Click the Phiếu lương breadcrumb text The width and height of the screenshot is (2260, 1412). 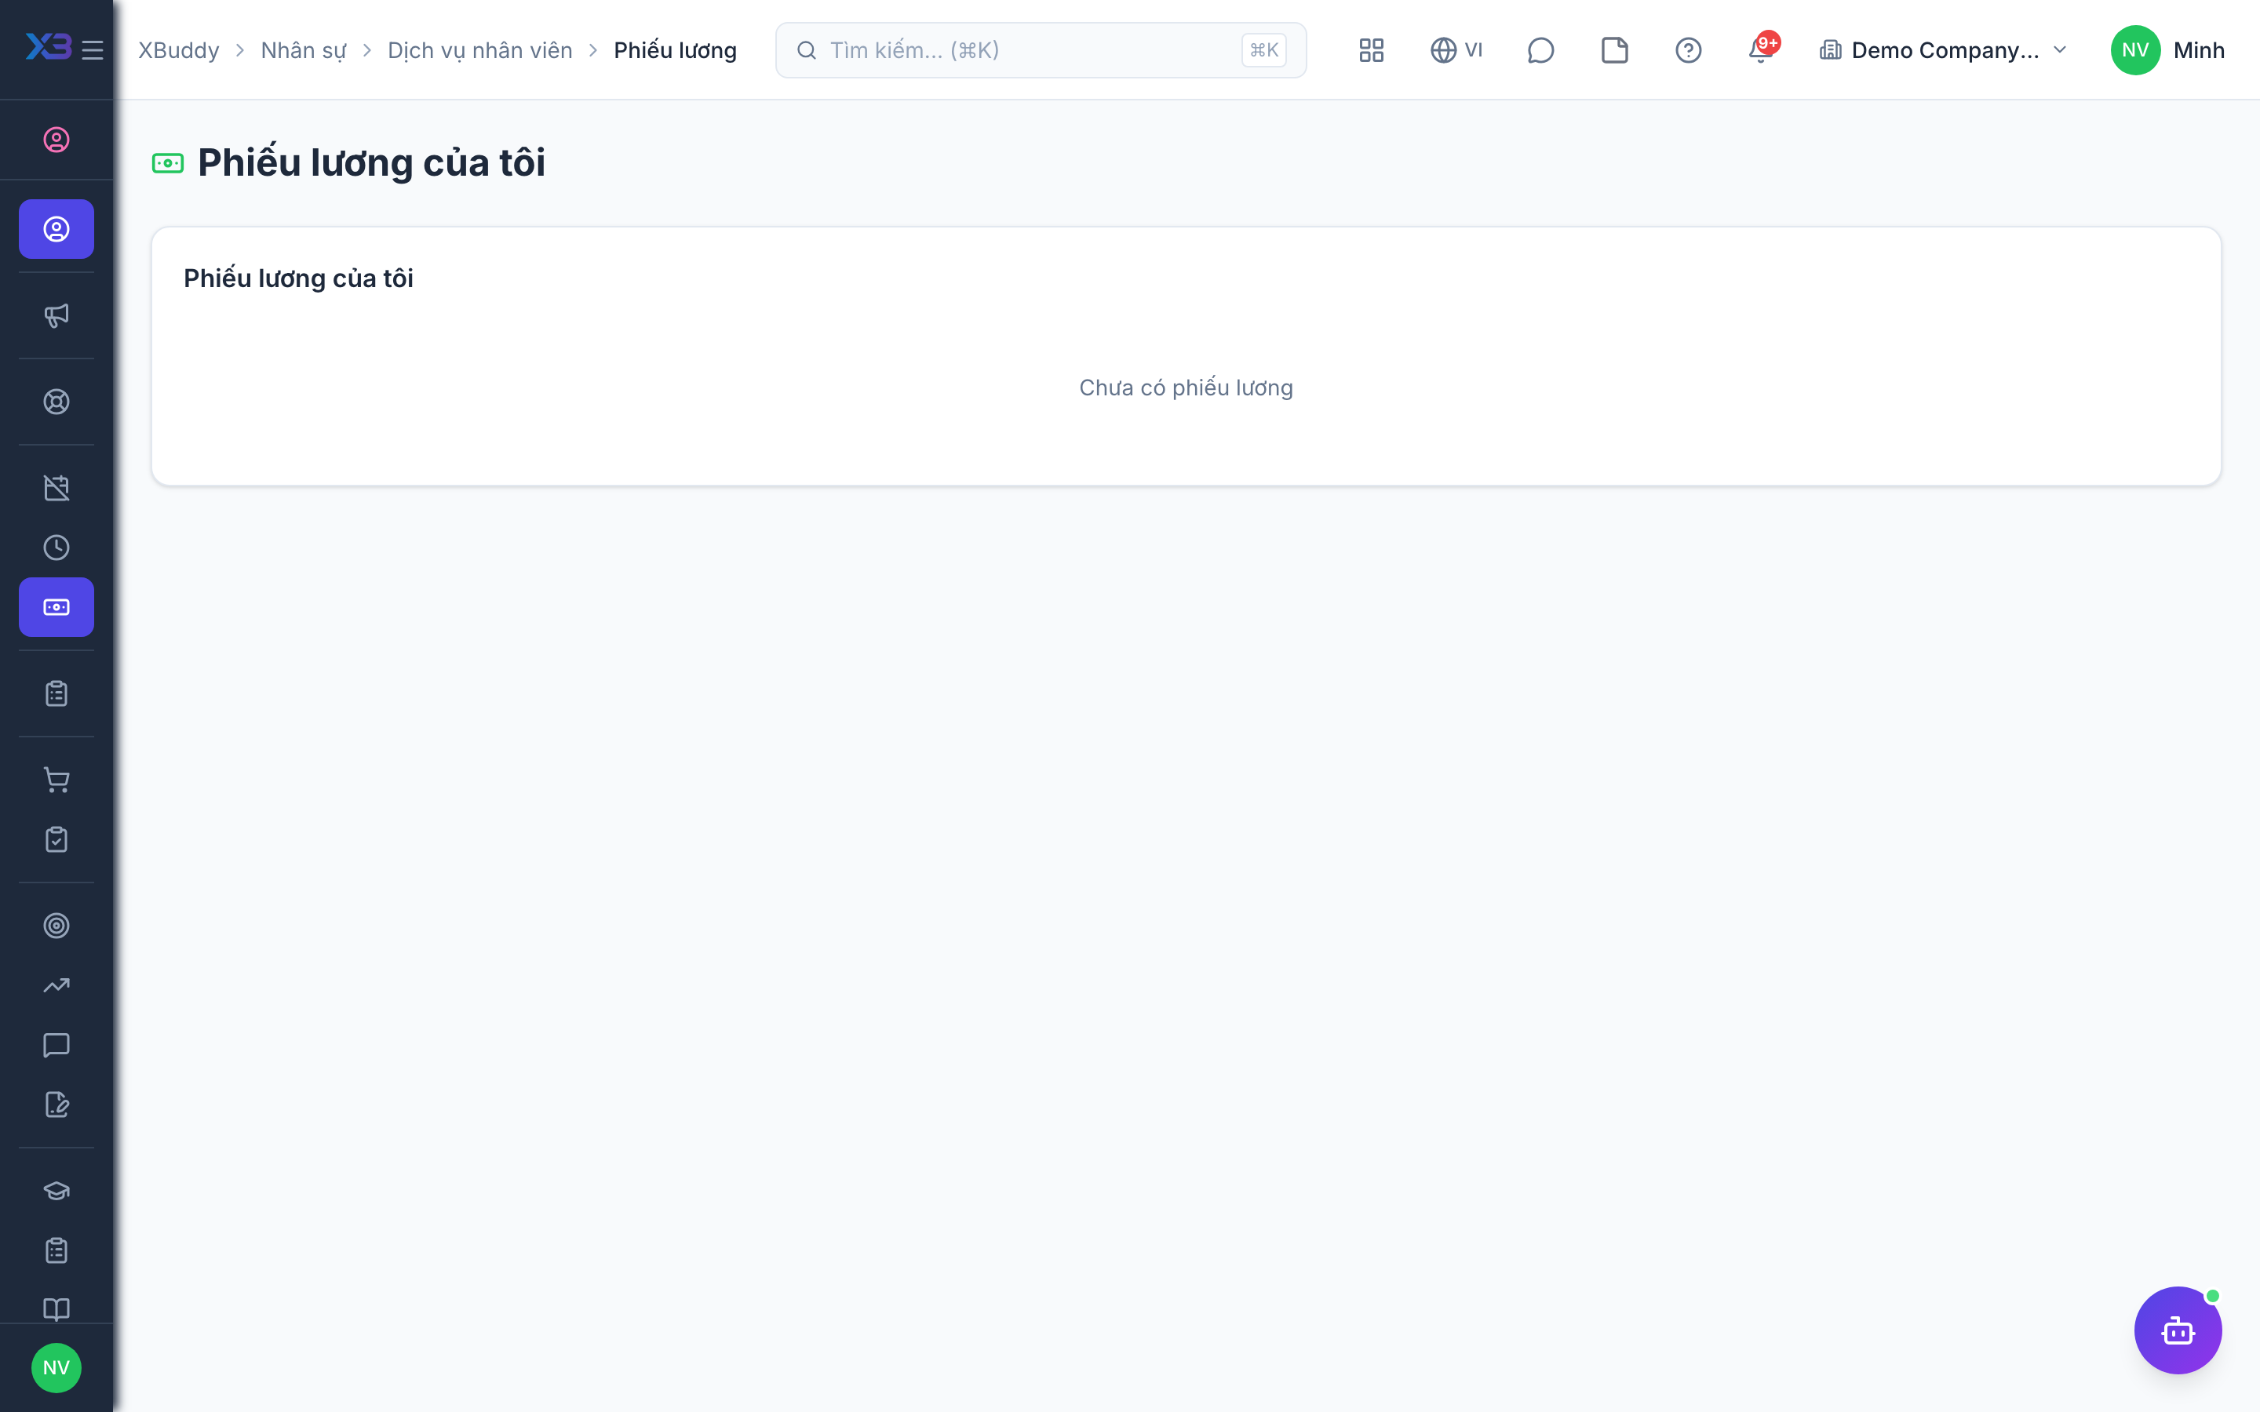tap(674, 50)
